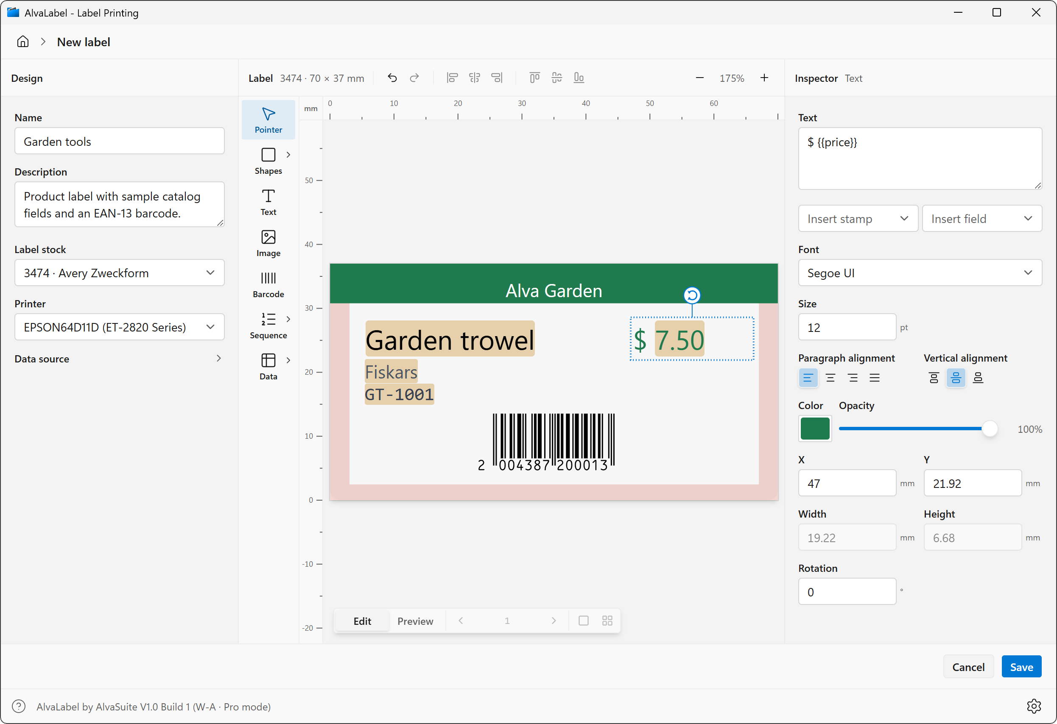The width and height of the screenshot is (1057, 724).
Task: Undo the last action
Action: tap(392, 78)
